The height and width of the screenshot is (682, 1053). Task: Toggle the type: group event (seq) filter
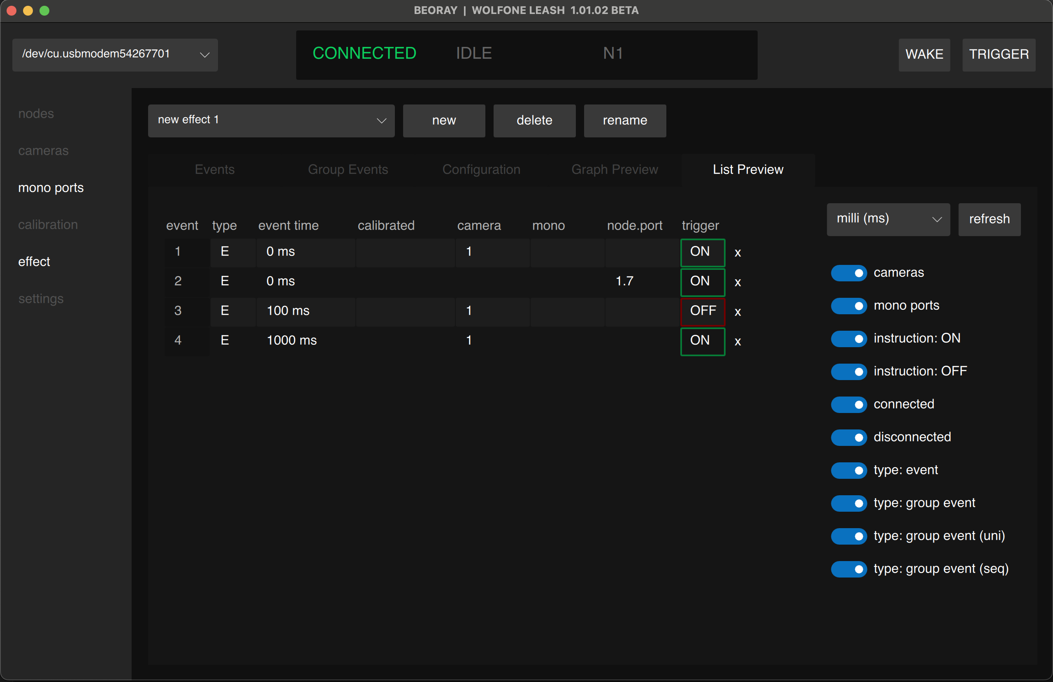point(848,570)
